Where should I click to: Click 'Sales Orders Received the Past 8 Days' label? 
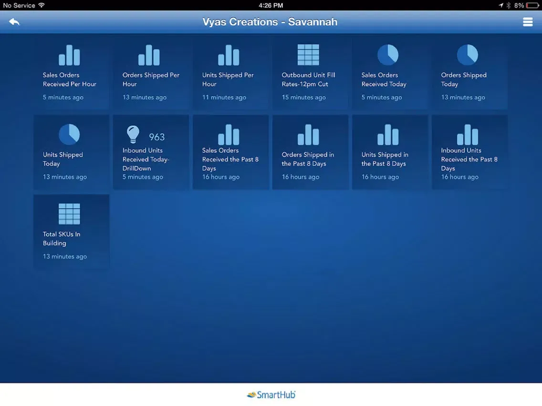230,159
